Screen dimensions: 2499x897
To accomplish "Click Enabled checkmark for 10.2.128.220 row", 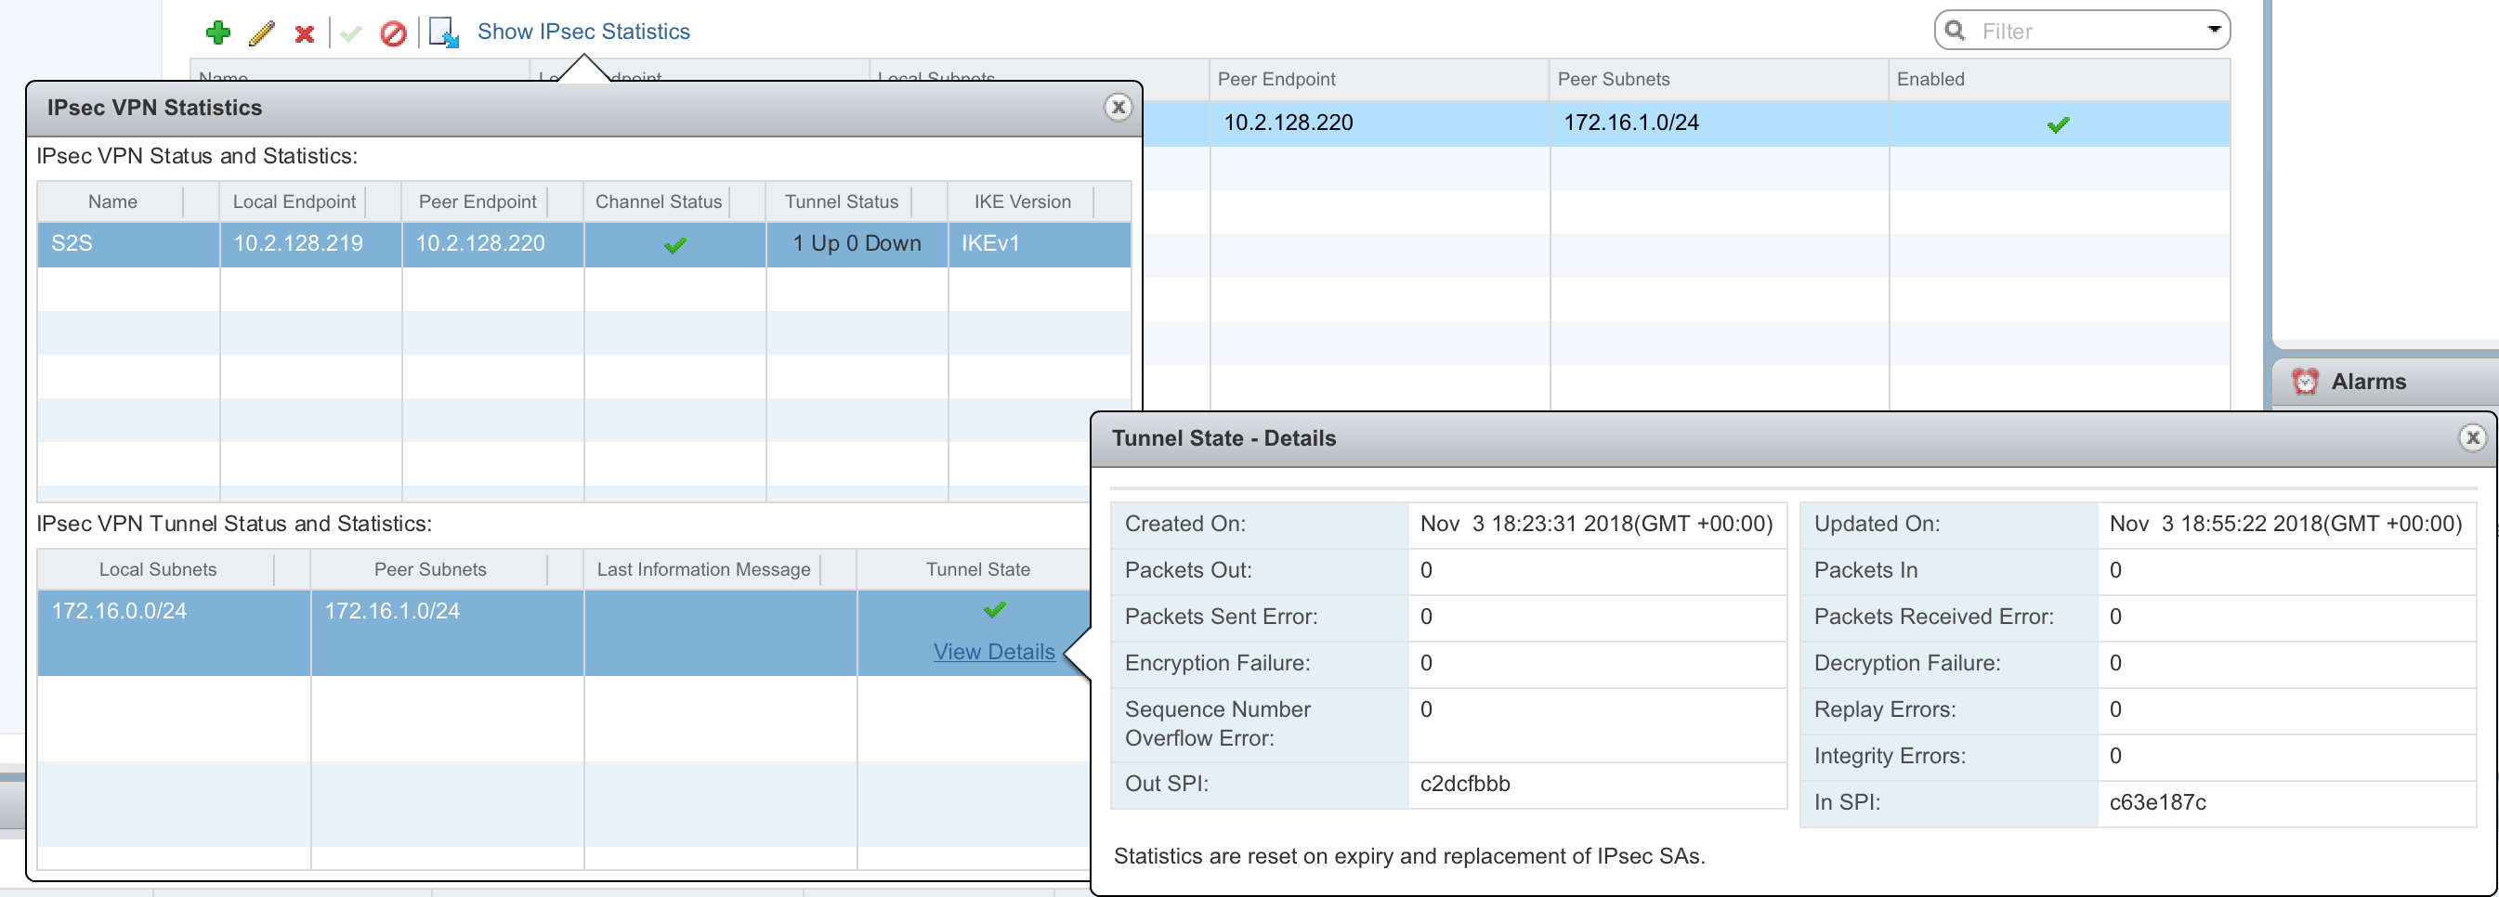I will click(2058, 124).
